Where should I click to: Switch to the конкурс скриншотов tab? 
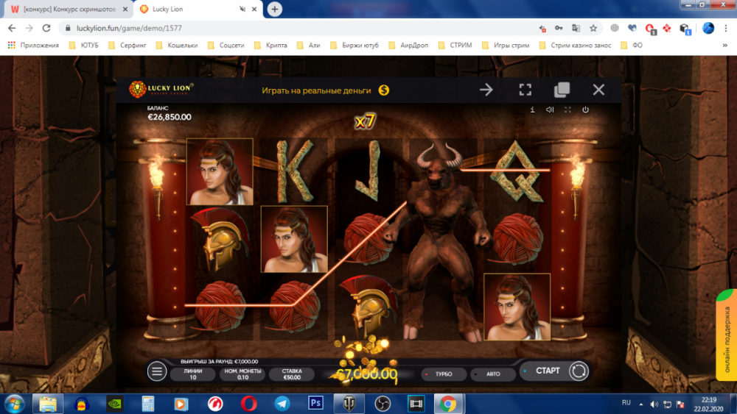[68, 9]
